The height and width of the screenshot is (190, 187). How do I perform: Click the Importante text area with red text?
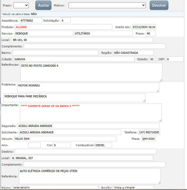(x=91, y=113)
